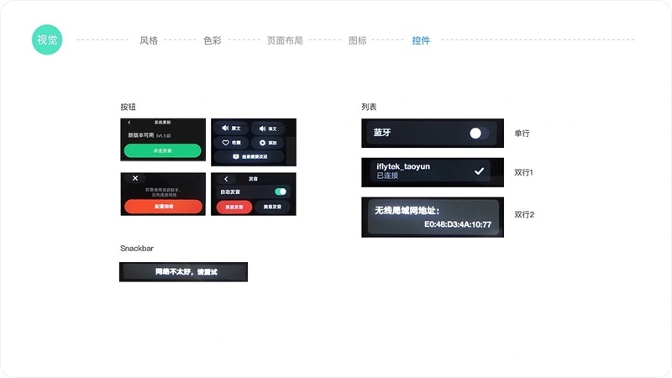Click the Snackbar section heading
Viewport: 672px width, 378px height.
(x=137, y=248)
